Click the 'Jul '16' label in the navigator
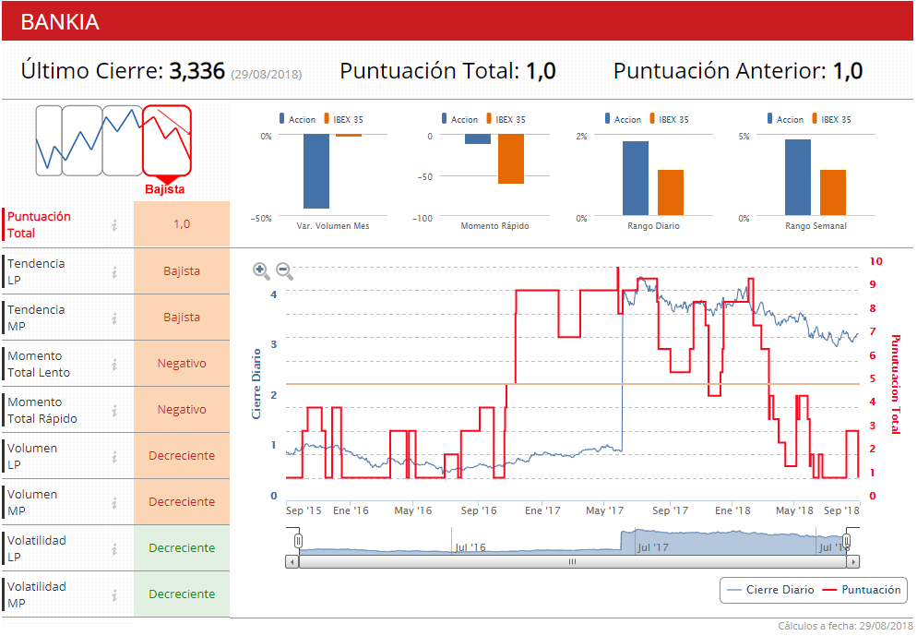 click(x=470, y=547)
